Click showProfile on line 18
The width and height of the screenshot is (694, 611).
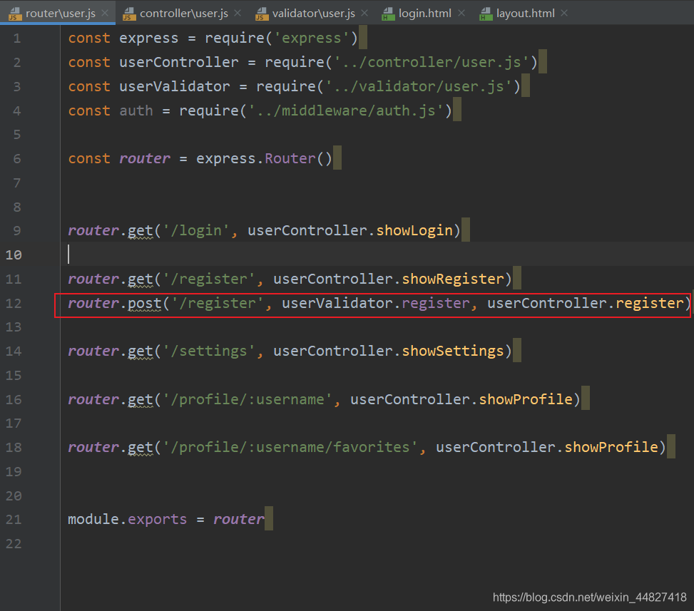611,447
